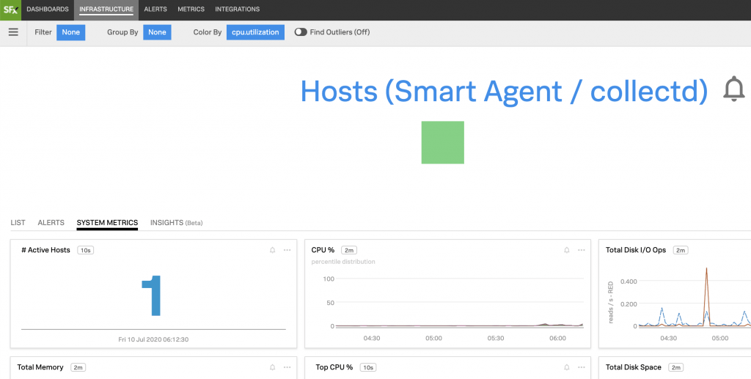Screen dimensions: 751x379
Task: Open the INSIGHTS (Beta) tab
Action: 176,223
